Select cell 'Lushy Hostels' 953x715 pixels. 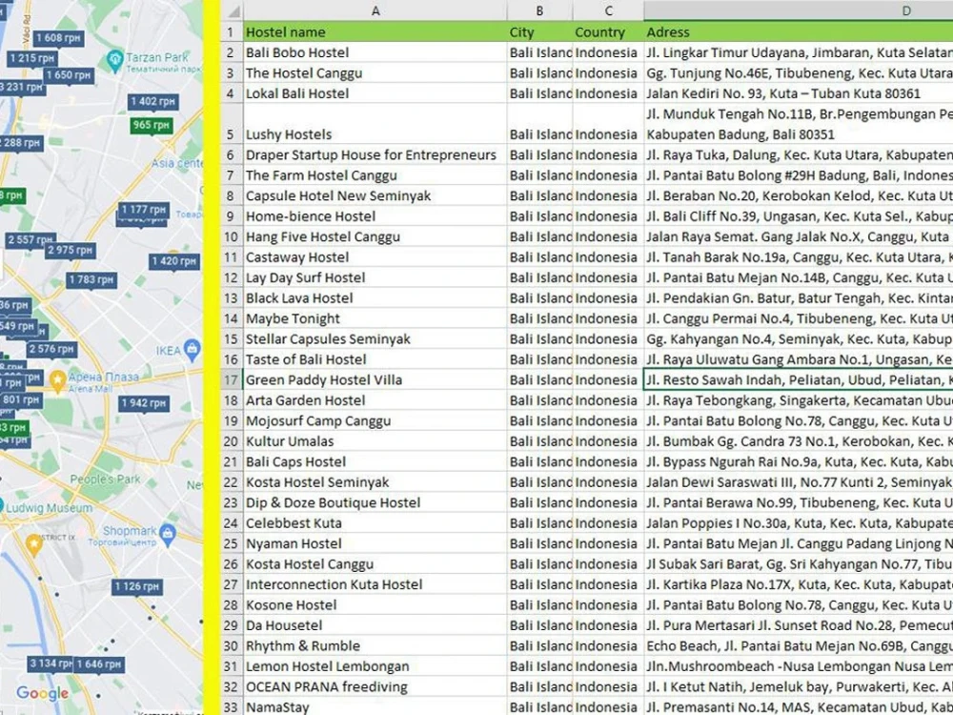[375, 124]
